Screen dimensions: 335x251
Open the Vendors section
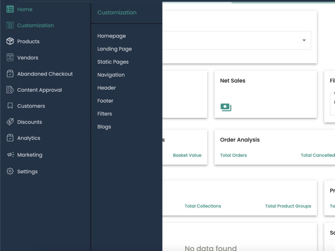pos(28,58)
